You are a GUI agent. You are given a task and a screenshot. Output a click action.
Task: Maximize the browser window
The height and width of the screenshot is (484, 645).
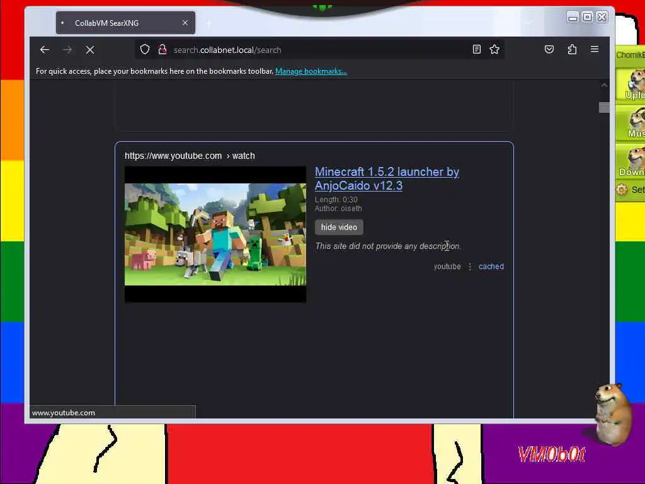click(x=588, y=17)
